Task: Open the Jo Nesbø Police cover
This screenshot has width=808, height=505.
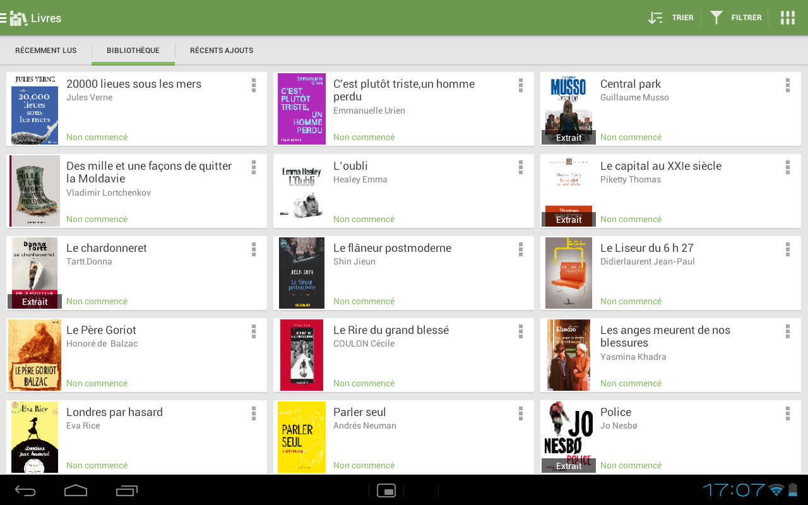Action: (569, 437)
